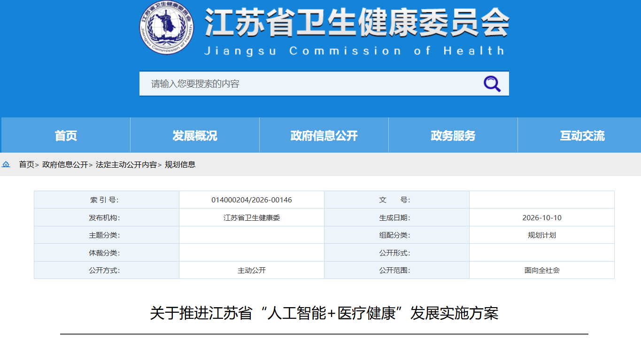Click the publisher value 江苏省卫生健康委
This screenshot has width=641, height=340.
pyautogui.click(x=252, y=218)
